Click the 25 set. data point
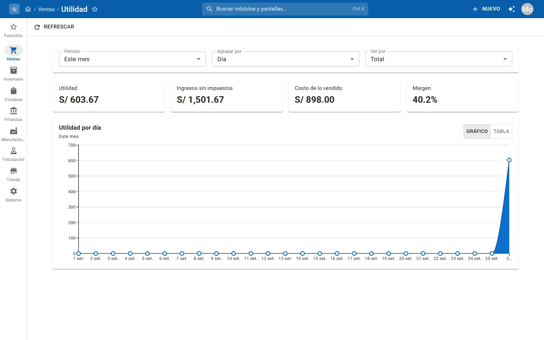 tap(492, 253)
